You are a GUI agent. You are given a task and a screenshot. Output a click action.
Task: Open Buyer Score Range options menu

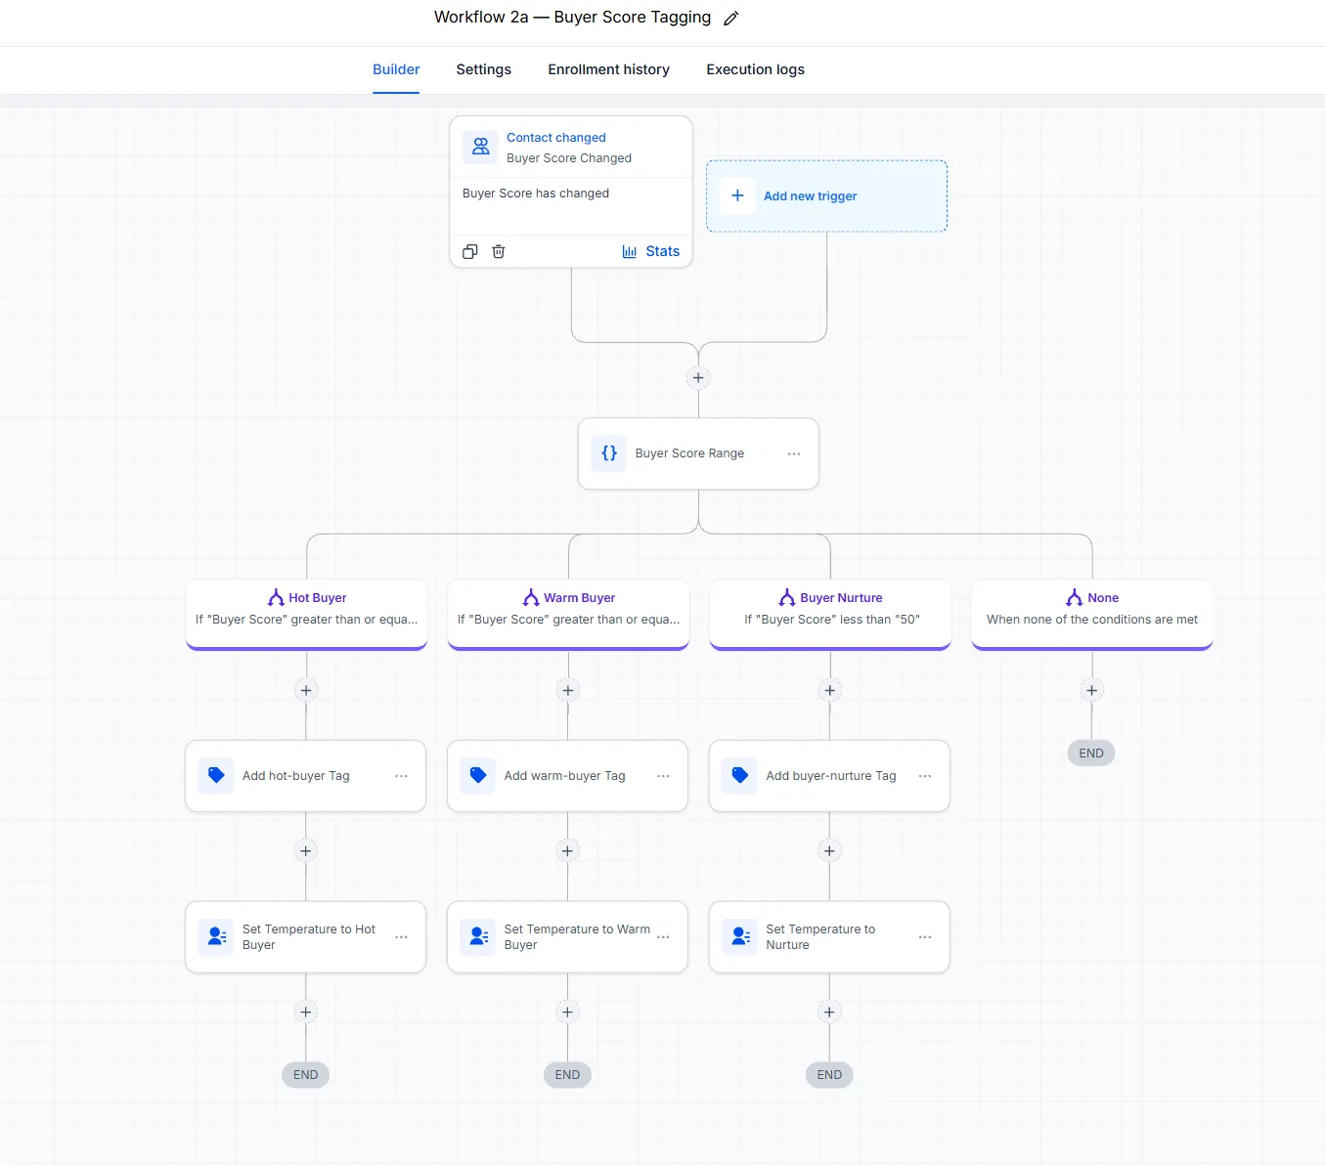click(794, 453)
